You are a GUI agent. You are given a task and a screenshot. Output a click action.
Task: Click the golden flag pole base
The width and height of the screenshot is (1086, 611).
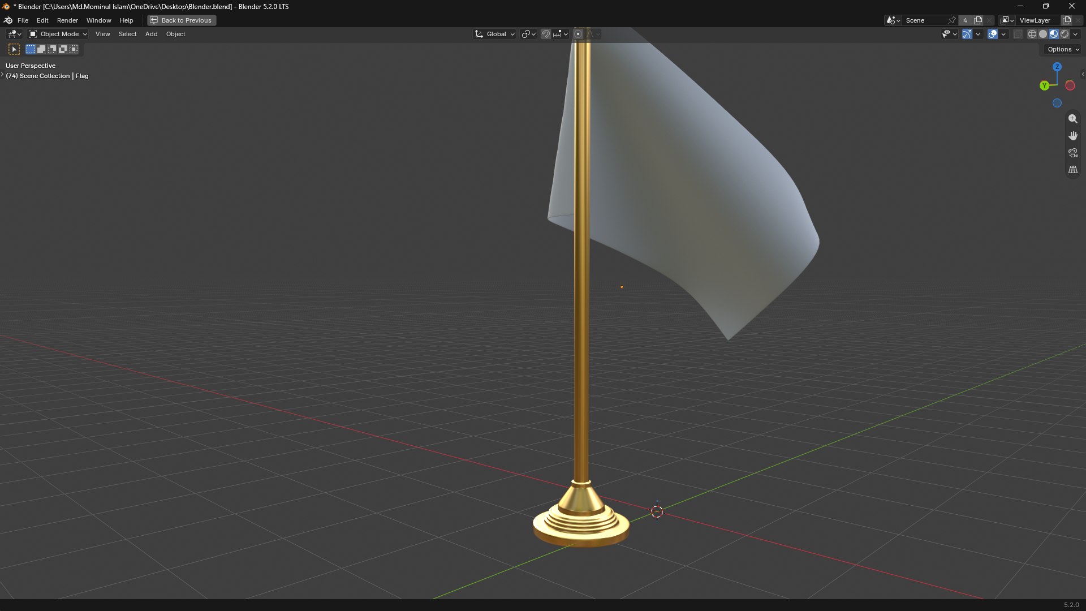click(x=581, y=520)
